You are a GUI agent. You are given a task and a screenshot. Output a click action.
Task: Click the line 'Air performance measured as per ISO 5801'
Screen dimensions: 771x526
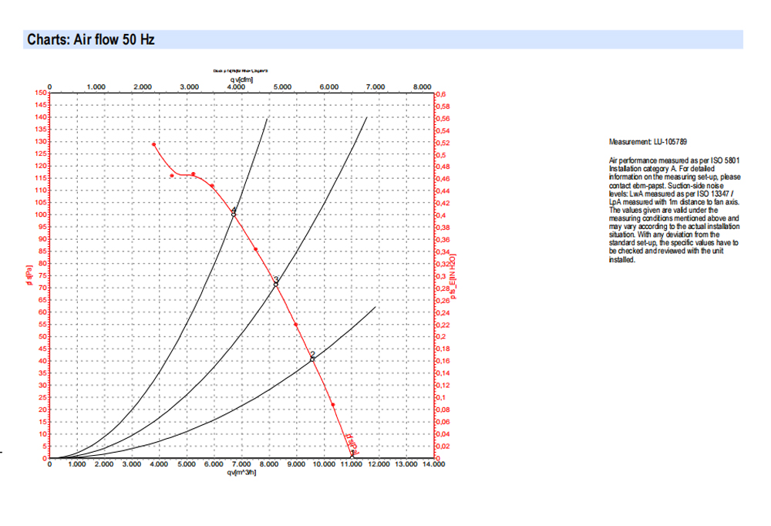click(674, 160)
